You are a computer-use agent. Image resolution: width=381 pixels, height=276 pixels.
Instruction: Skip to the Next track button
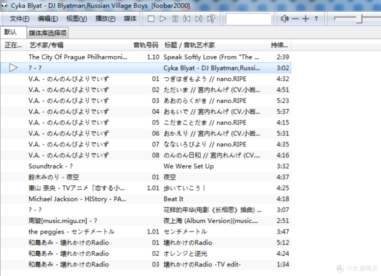pyautogui.click(x=199, y=19)
